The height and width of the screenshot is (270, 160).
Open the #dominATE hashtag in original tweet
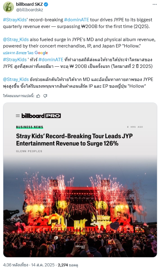click(x=76, y=20)
